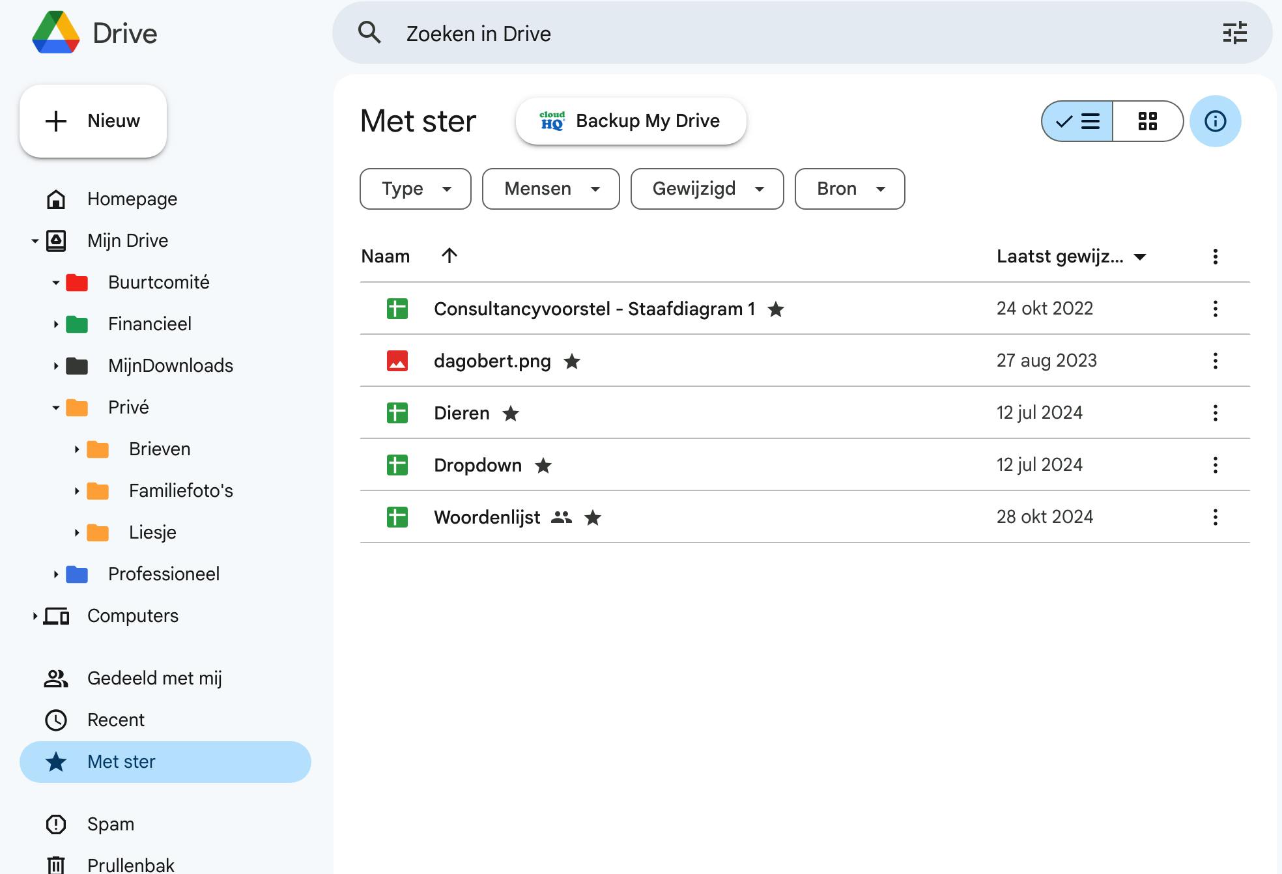Open advanced search filter options icon
The width and height of the screenshot is (1282, 874).
[x=1234, y=33]
